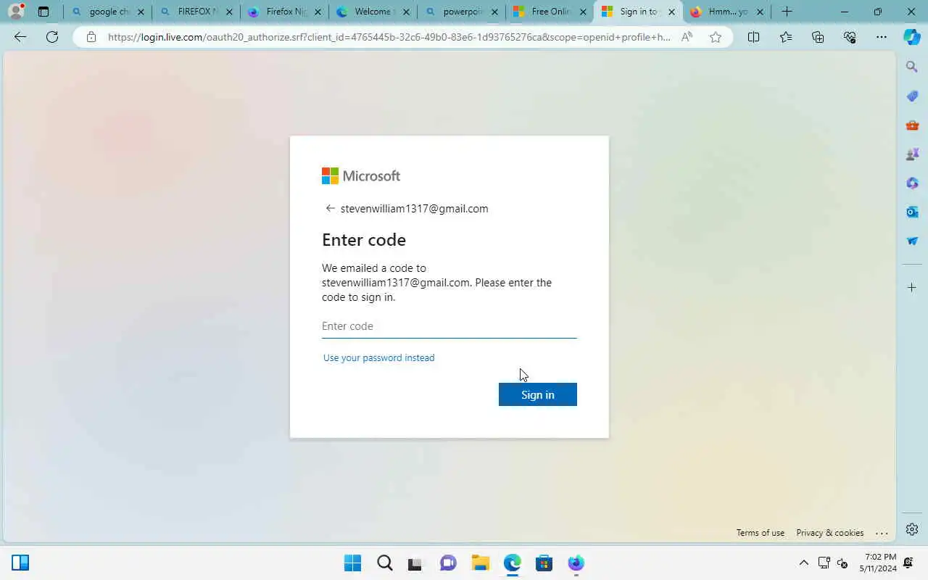This screenshot has height=580, width=928.
Task: Open split screen icon
Action: point(753,37)
